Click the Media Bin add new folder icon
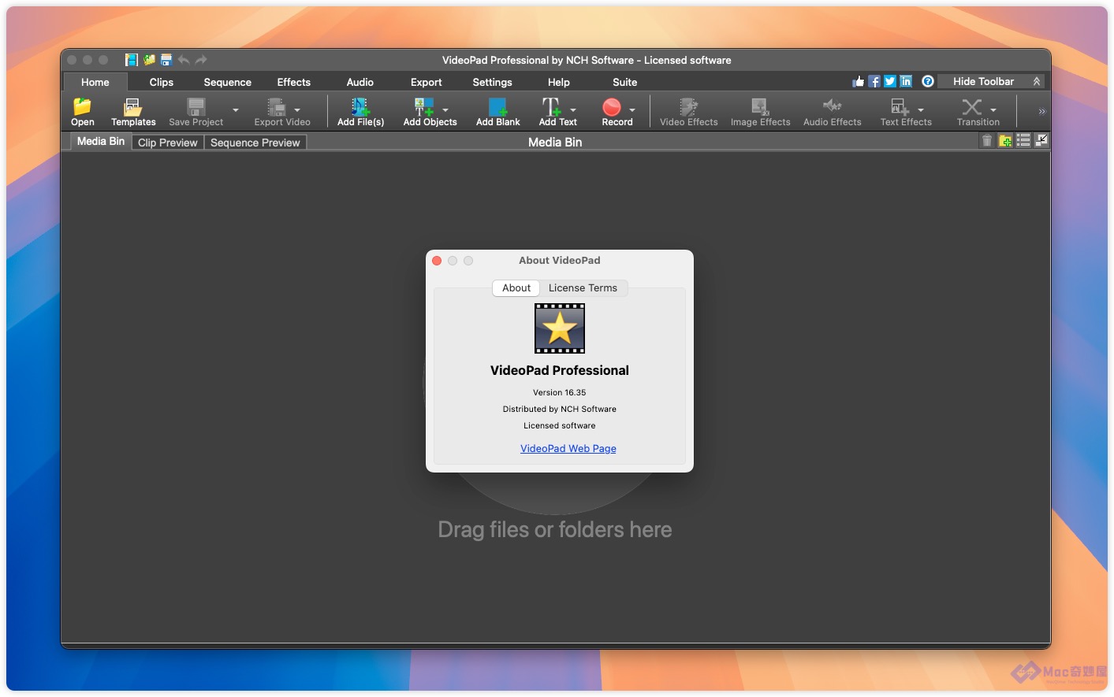 1005,141
